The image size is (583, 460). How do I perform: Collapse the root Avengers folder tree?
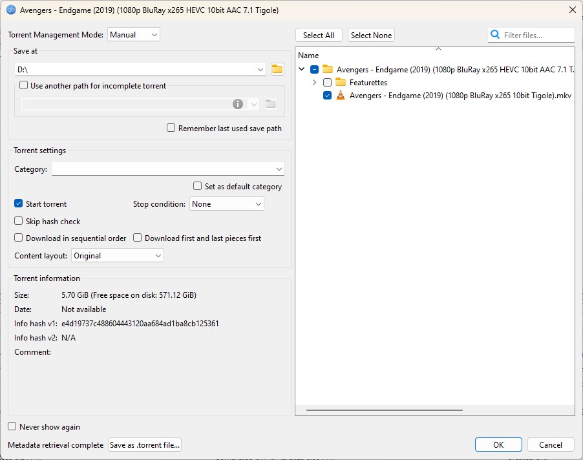(x=302, y=69)
